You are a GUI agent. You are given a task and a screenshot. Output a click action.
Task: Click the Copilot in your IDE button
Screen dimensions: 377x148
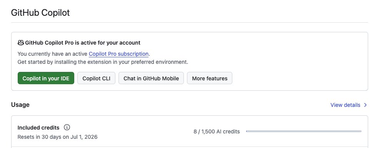(x=46, y=78)
